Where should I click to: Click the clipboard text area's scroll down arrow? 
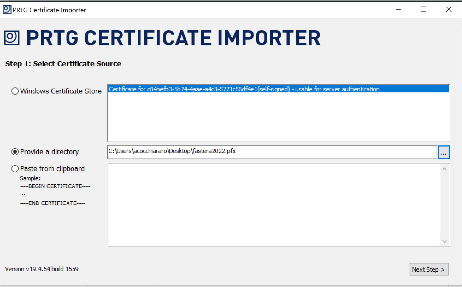[x=445, y=241]
